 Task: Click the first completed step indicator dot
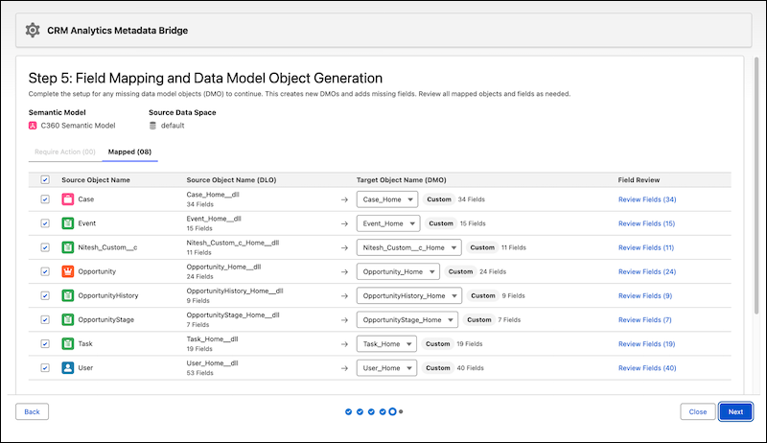click(x=348, y=411)
